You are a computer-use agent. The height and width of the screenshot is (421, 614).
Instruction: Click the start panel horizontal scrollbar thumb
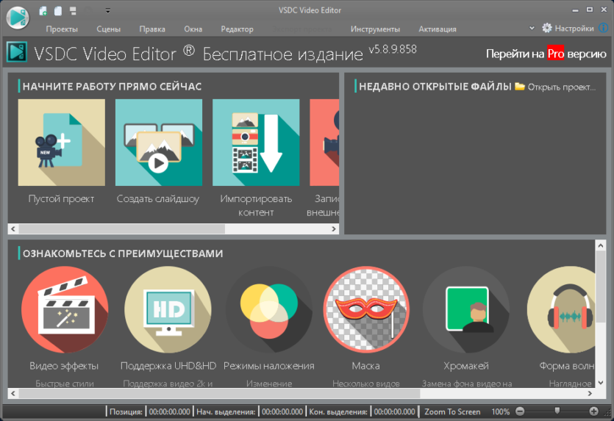pos(122,229)
